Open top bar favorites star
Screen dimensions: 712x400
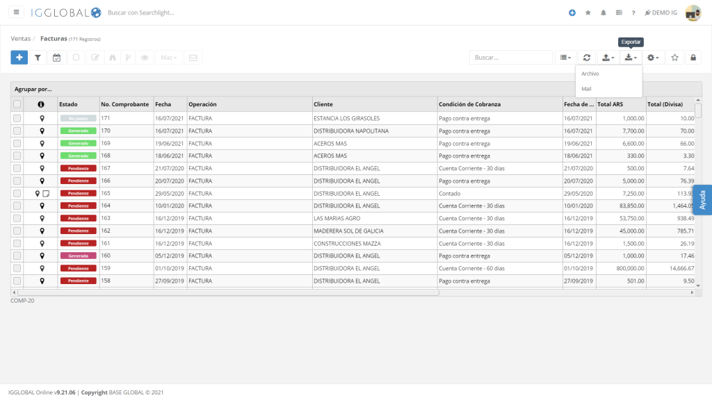588,12
